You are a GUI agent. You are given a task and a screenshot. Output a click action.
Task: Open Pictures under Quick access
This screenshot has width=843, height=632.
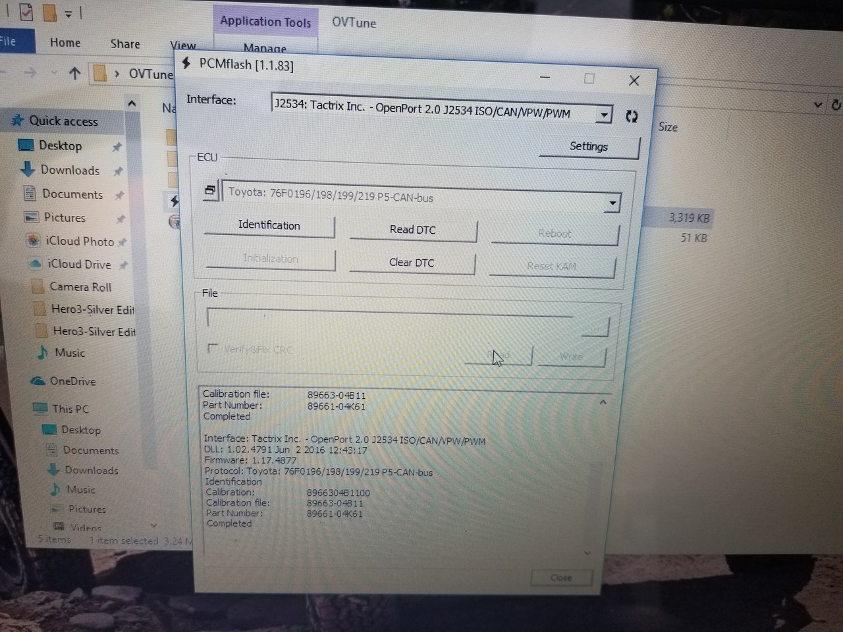coord(65,217)
